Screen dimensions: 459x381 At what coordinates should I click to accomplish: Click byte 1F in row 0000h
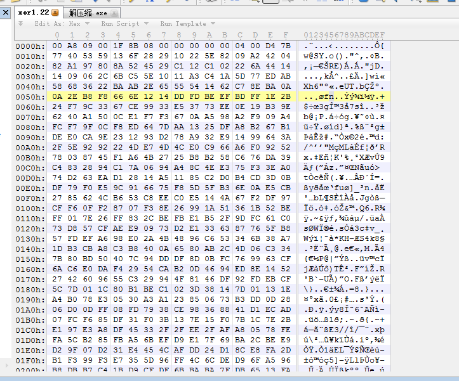tap(118, 46)
